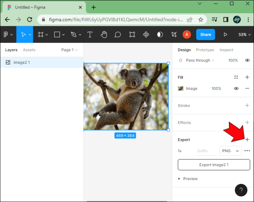This screenshot has width=254, height=202.
Task: Open the Chrome three-dot menu
Action: coord(248,20)
